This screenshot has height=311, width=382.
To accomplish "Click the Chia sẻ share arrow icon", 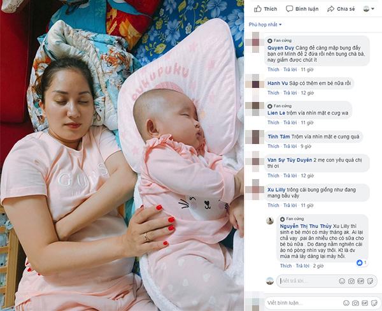I will click(x=330, y=9).
